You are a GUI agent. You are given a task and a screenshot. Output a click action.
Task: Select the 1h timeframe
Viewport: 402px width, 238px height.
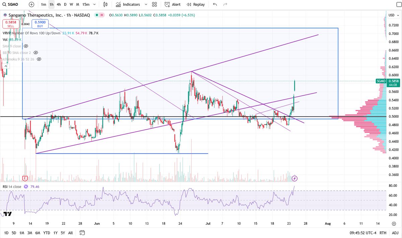click(51, 4)
